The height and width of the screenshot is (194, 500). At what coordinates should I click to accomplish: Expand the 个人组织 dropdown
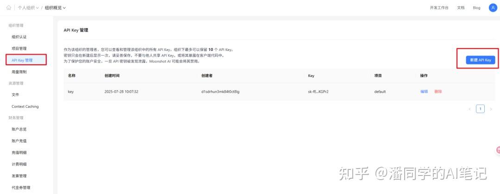28,8
